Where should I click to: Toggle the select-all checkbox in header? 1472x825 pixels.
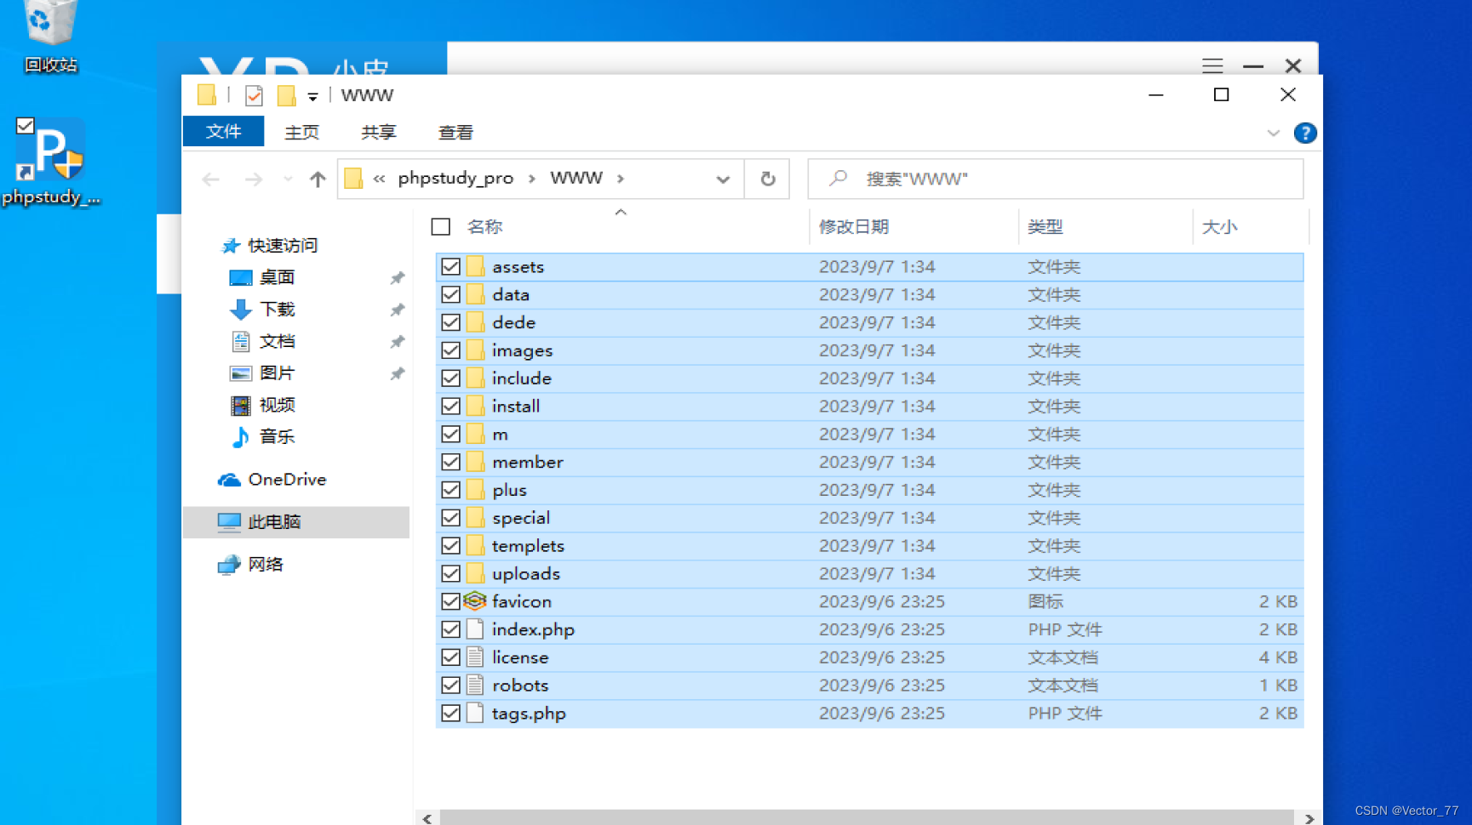pos(440,227)
